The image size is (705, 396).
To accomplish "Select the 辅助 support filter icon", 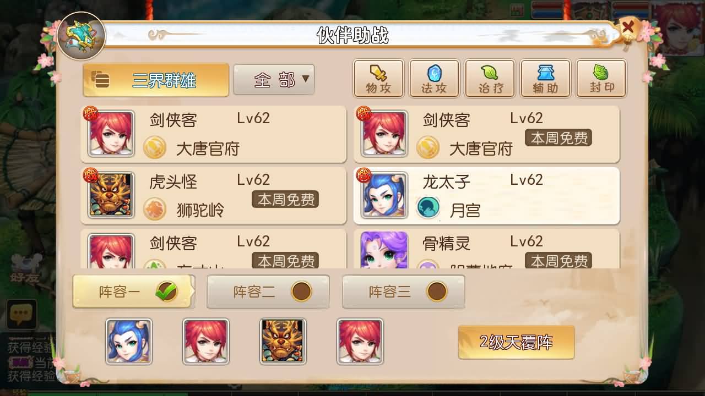I will pyautogui.click(x=545, y=79).
